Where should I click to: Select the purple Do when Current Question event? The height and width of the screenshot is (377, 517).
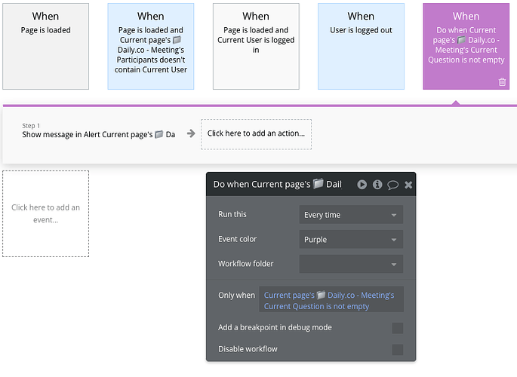tap(466, 47)
